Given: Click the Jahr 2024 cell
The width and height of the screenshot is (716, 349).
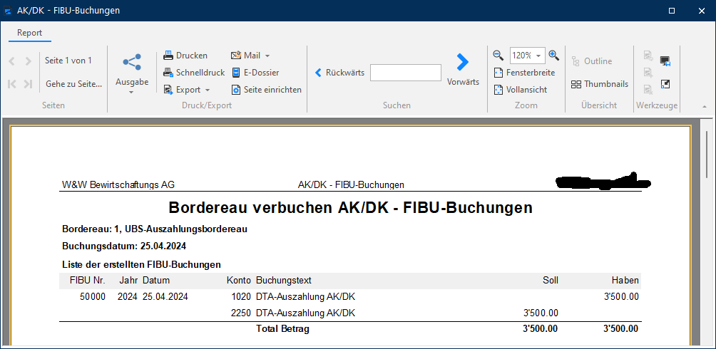Looking at the screenshot, I should (x=128, y=297).
